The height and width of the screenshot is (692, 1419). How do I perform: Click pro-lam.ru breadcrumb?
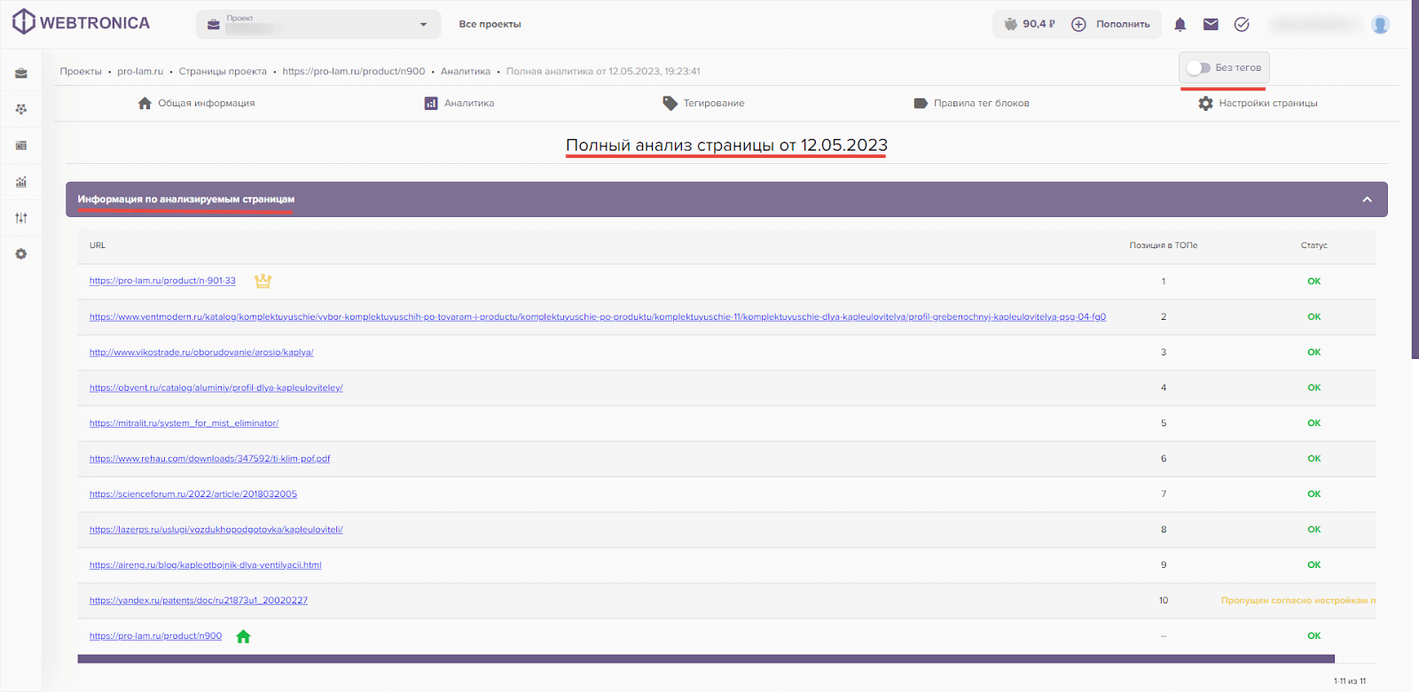(140, 71)
